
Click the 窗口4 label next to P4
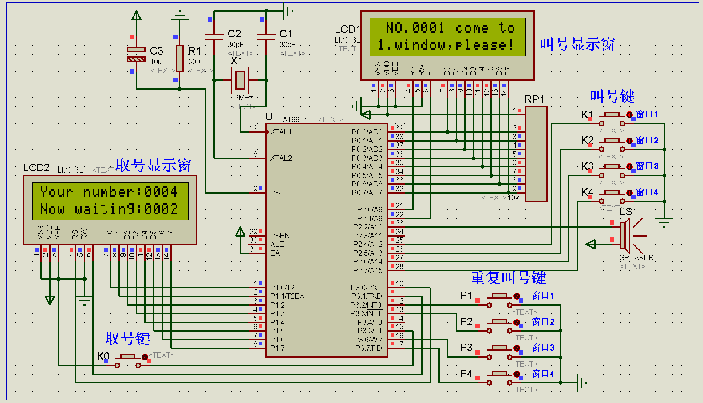tap(543, 374)
